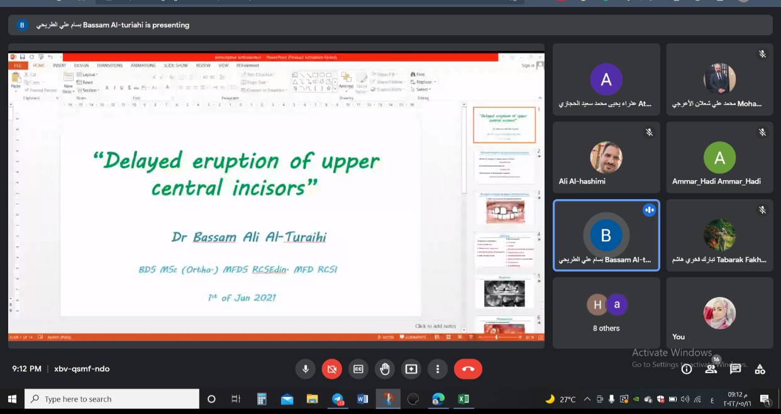Enable closed captions

pos(358,369)
